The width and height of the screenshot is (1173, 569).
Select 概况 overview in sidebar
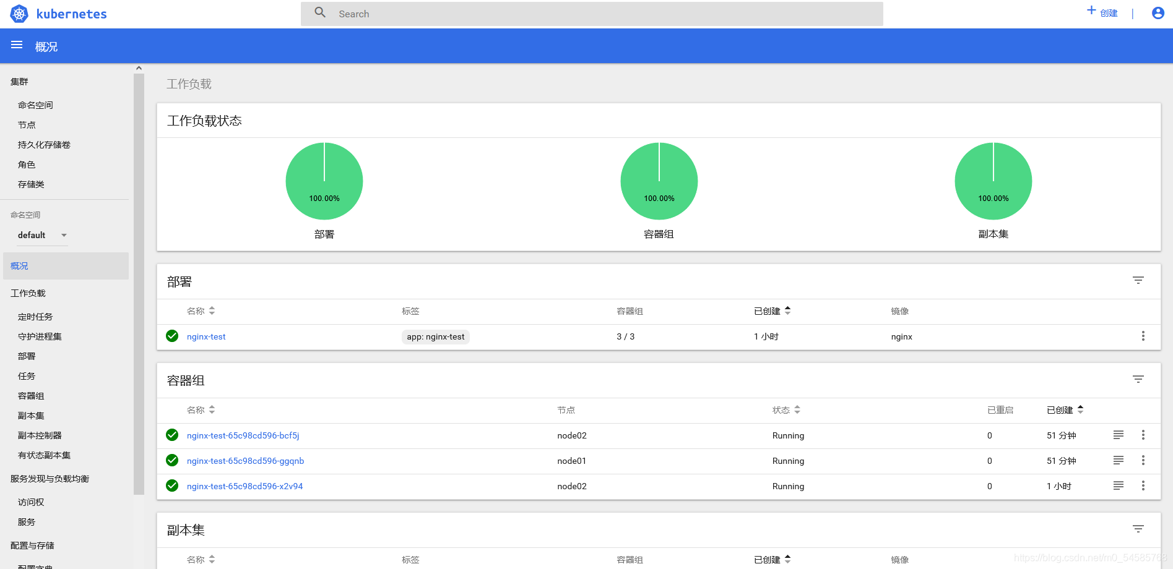66,266
